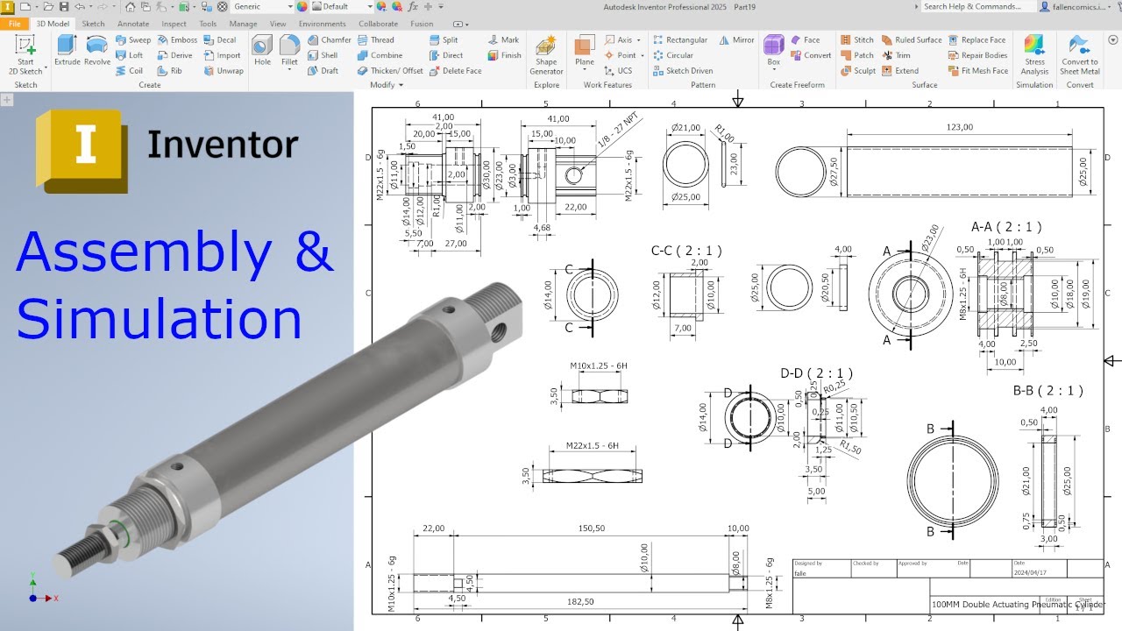
Task: Launch Stress Analysis simulation
Action: tap(1034, 55)
